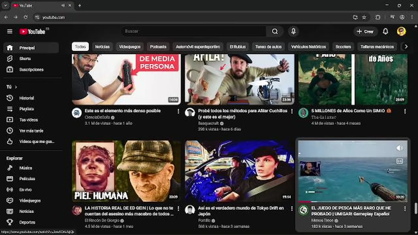Open options for elemento más denso video
The width and height of the screenshot is (418, 235).
click(x=178, y=111)
